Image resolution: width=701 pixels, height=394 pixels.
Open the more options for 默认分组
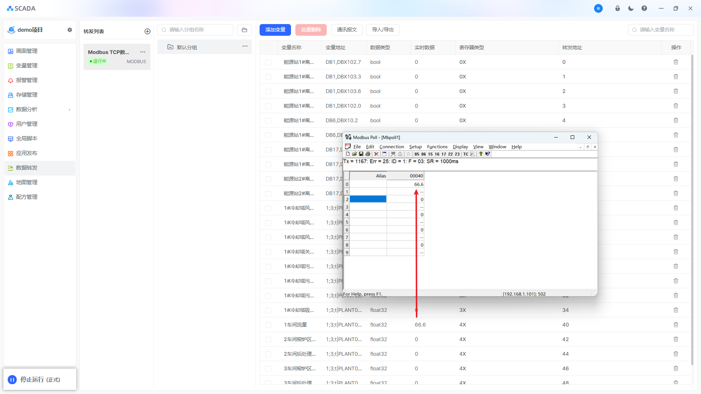[x=245, y=46]
